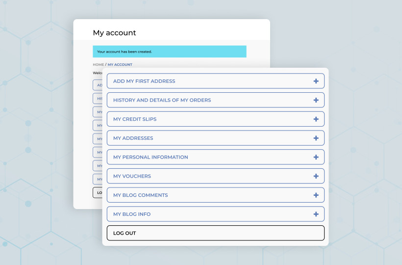Click the plus icon next to My Vouchers
This screenshot has width=402, height=265.
point(316,176)
